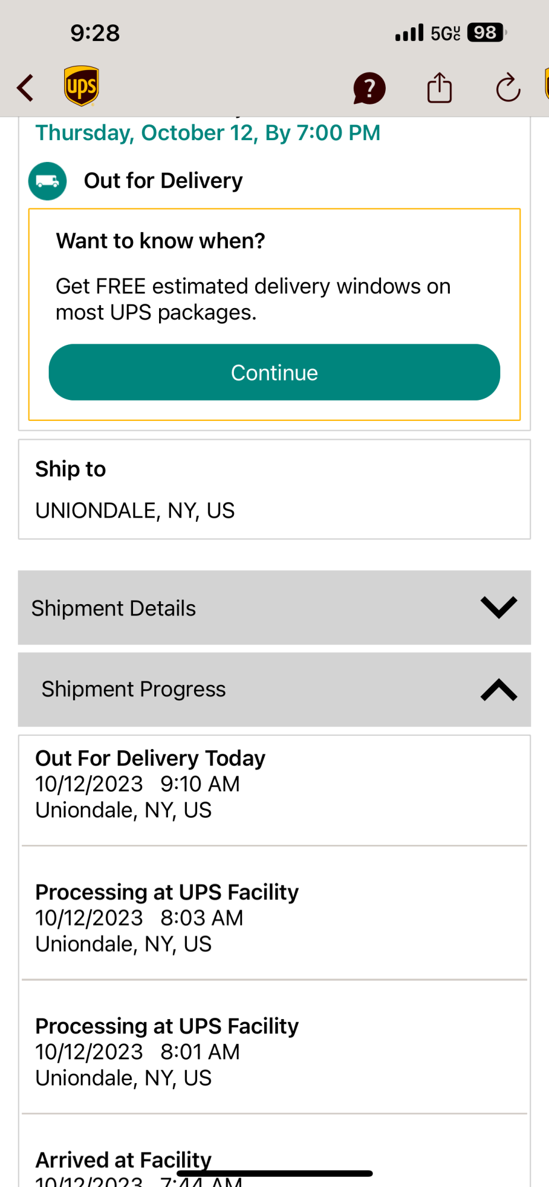The width and height of the screenshot is (549, 1187).
Task: Tap the refresh reload icon
Action: point(508,88)
